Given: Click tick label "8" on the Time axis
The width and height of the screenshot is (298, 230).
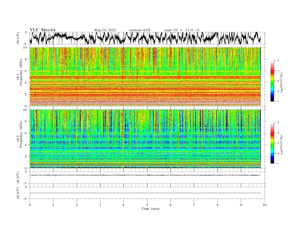Looking at the screenshot, I should [217, 205].
